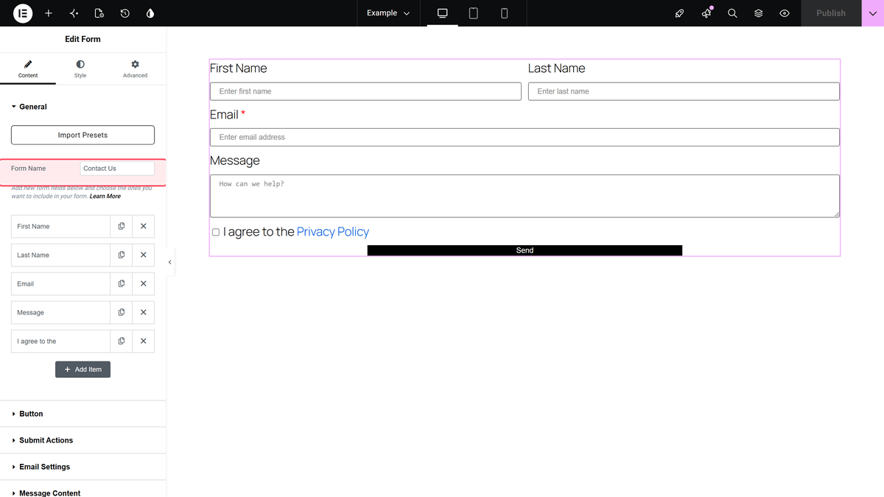The image size is (884, 497).
Task: Click the 'How can we help?' message textarea
Action: (525, 196)
